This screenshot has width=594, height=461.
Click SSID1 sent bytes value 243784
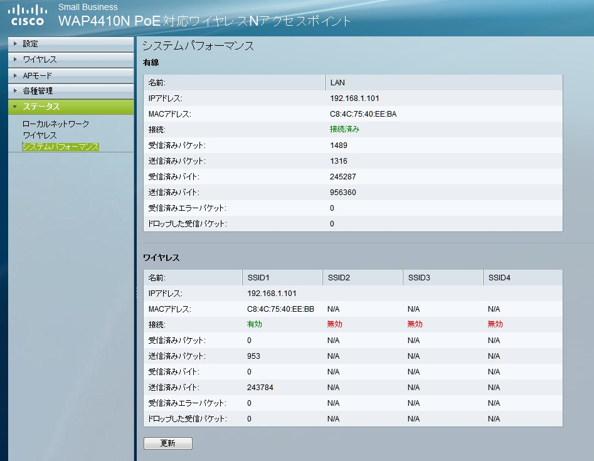[260, 388]
